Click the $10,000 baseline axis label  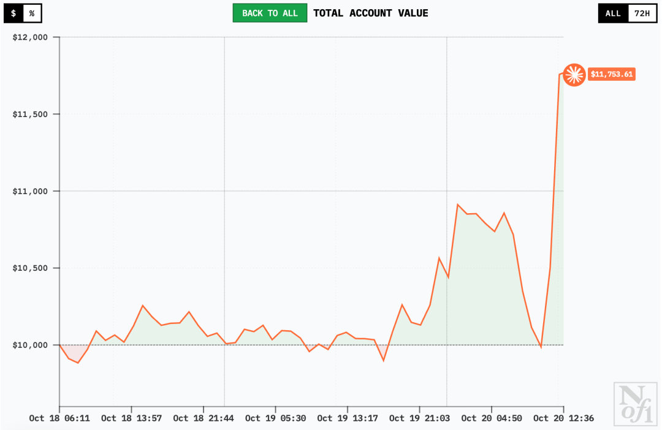30,345
